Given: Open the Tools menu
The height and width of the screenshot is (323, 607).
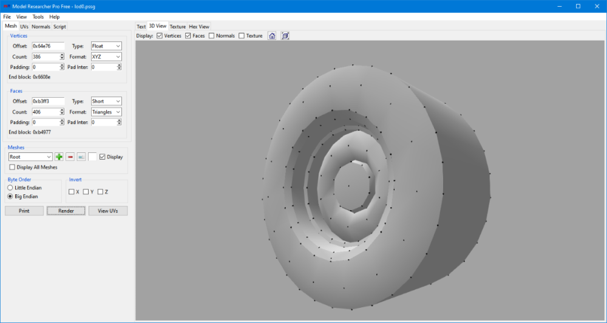Looking at the screenshot, I should (38, 17).
